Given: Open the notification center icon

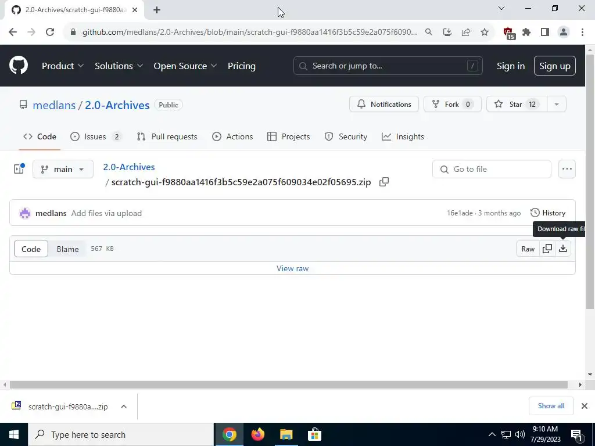Looking at the screenshot, I should click(577, 434).
